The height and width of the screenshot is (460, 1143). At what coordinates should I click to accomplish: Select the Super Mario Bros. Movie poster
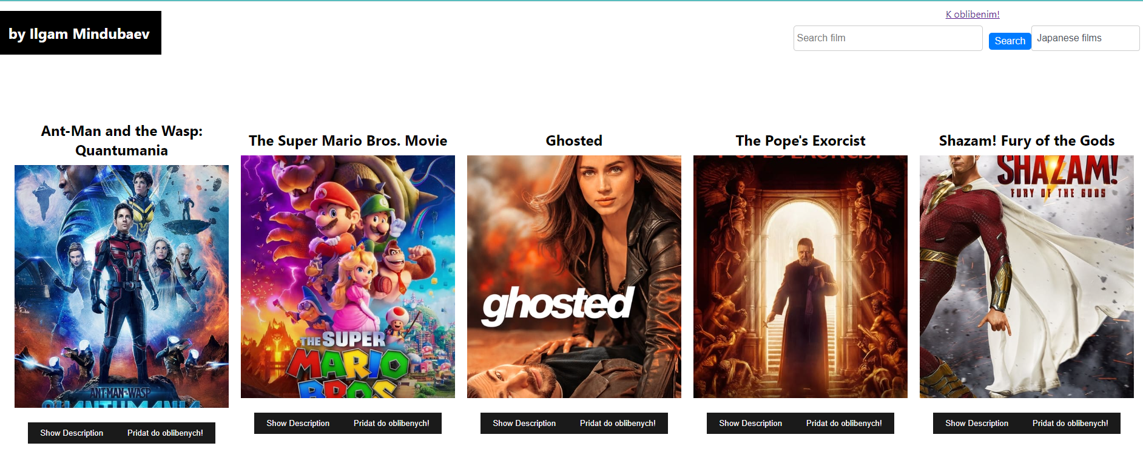348,277
